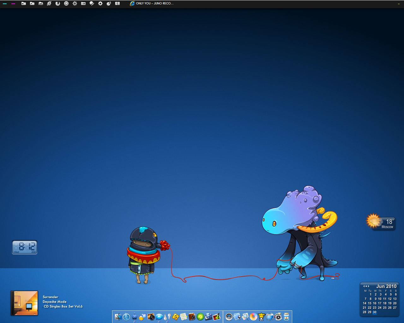
Task: Launch the green round icon in the dock
Action: (x=200, y=317)
